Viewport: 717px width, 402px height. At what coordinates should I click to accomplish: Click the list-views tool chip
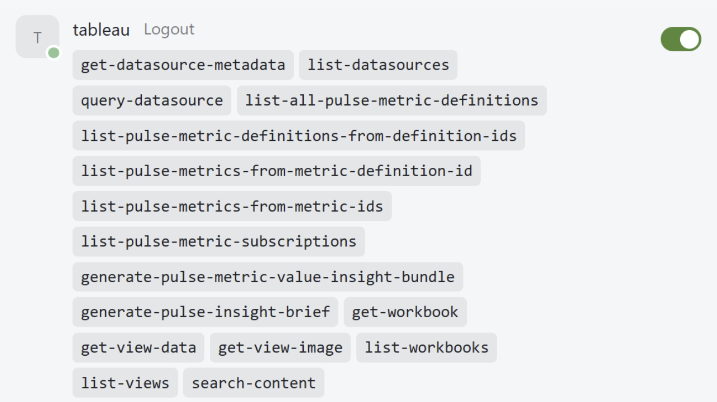[x=125, y=383]
